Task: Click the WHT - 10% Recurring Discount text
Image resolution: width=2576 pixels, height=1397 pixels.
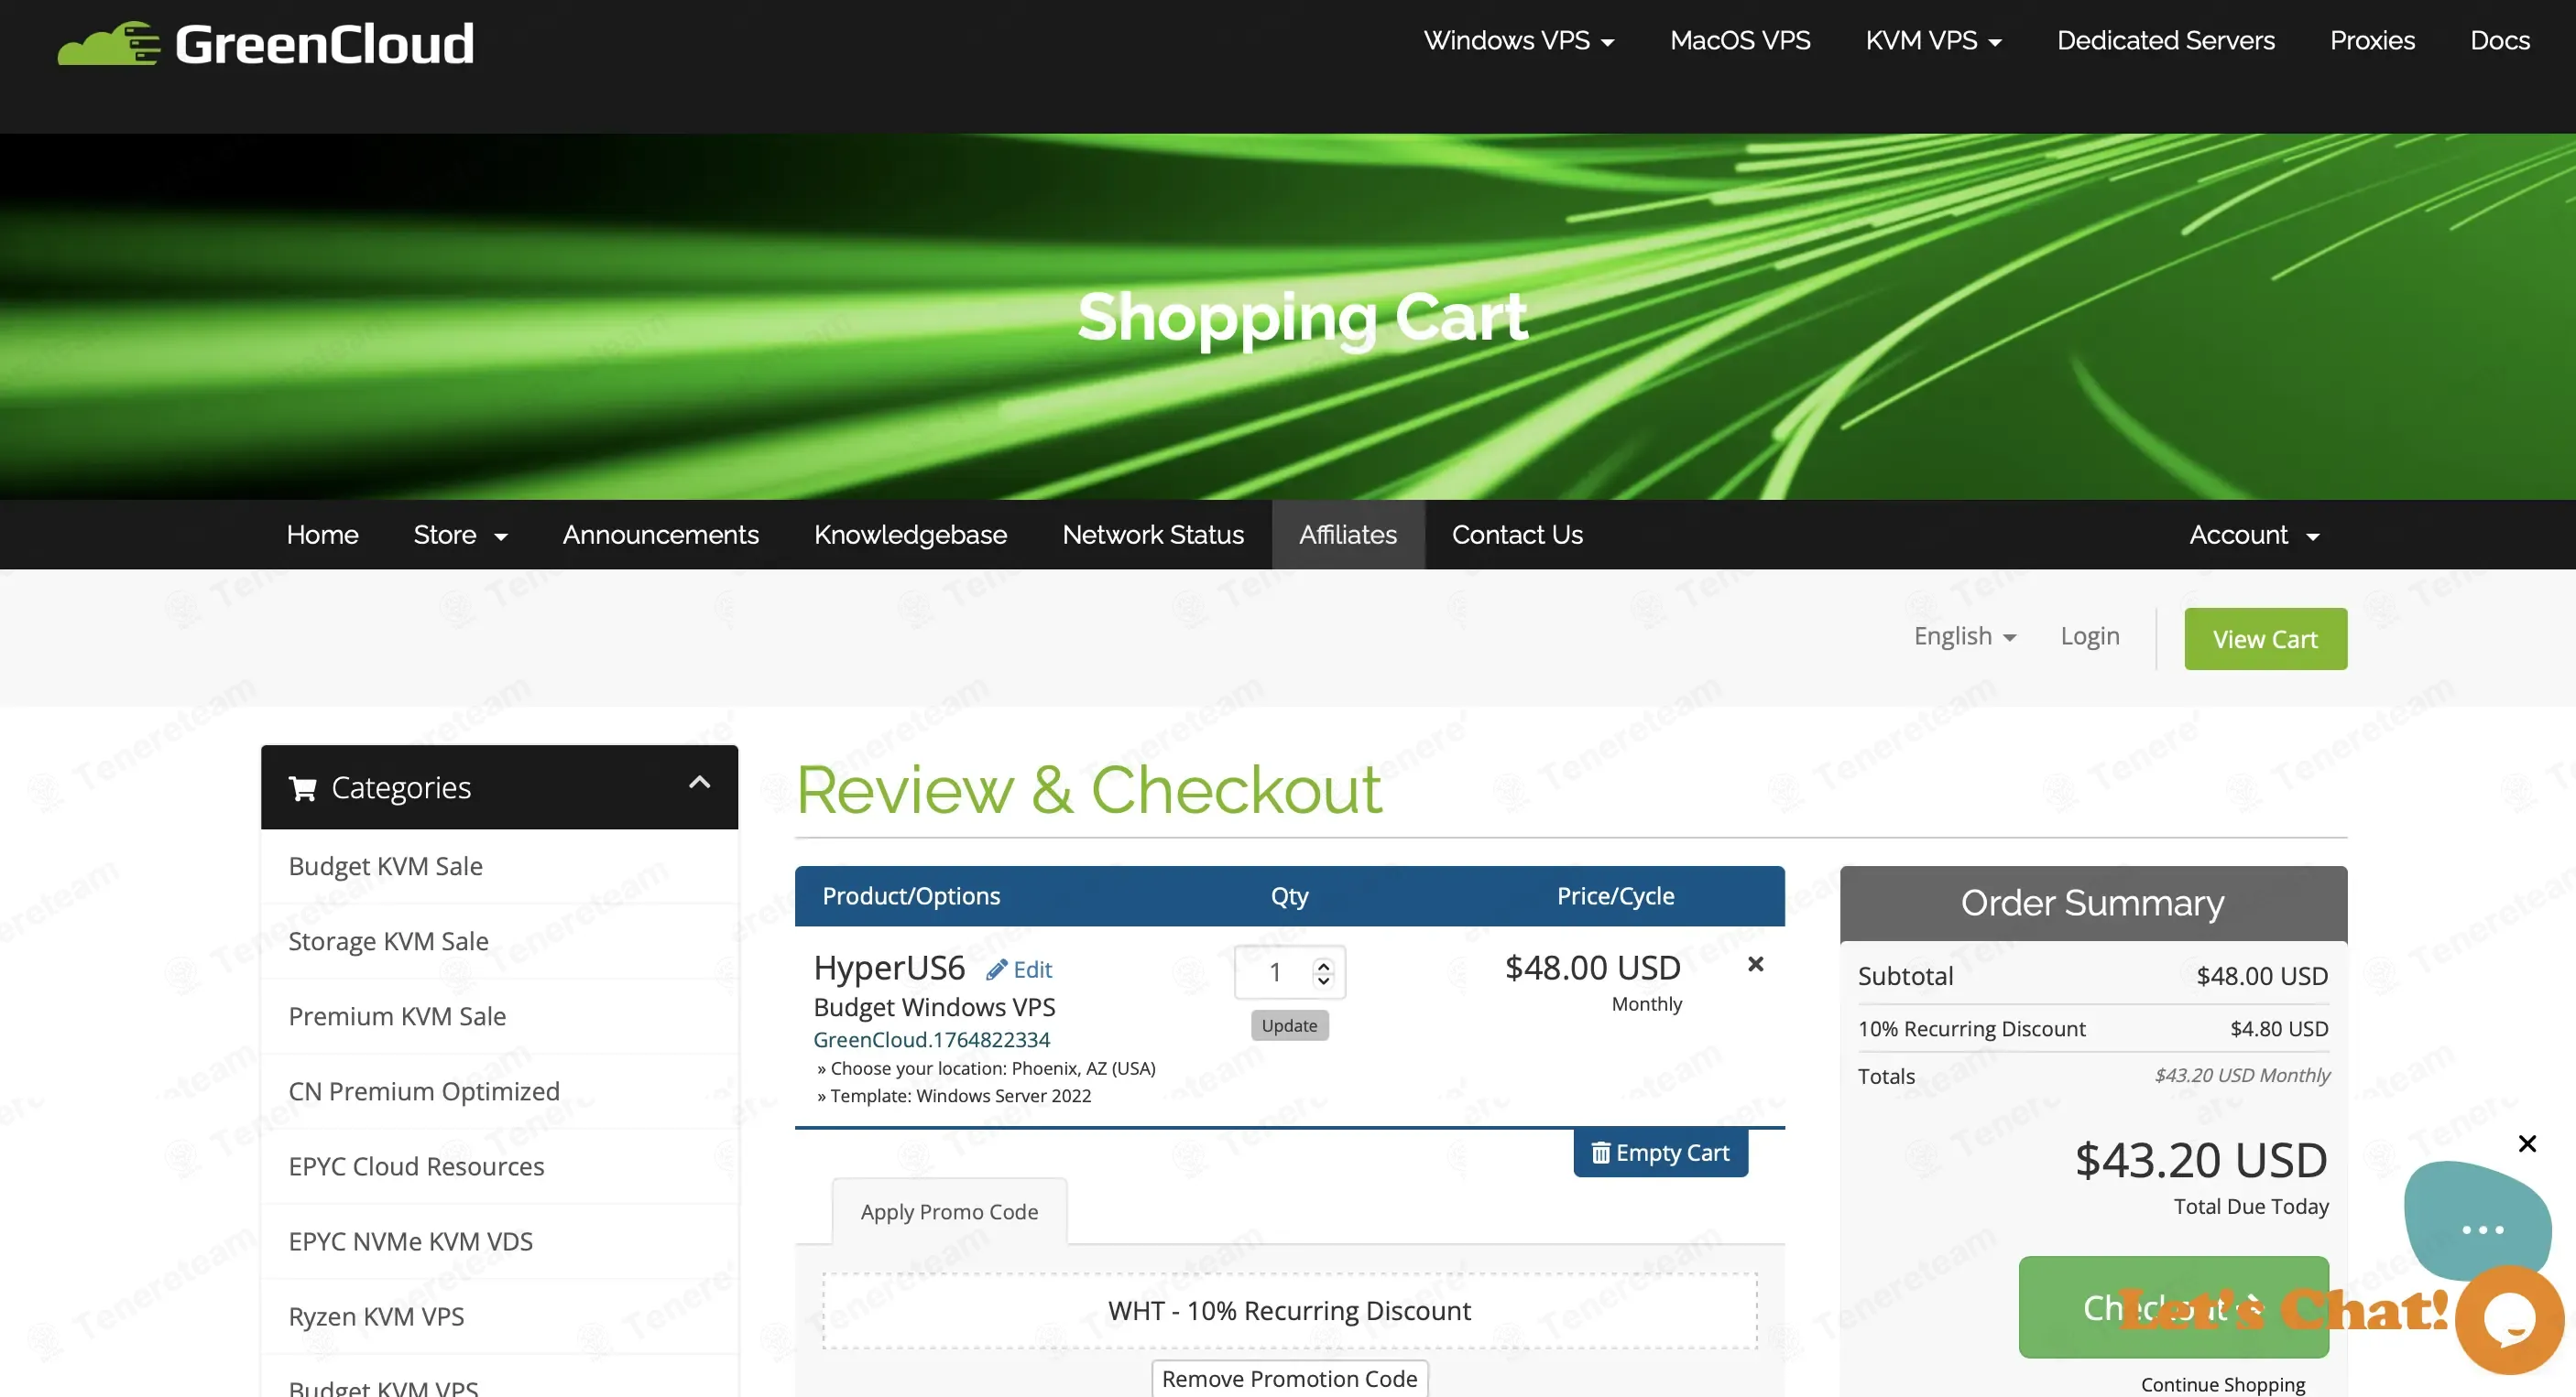Action: click(x=1289, y=1311)
